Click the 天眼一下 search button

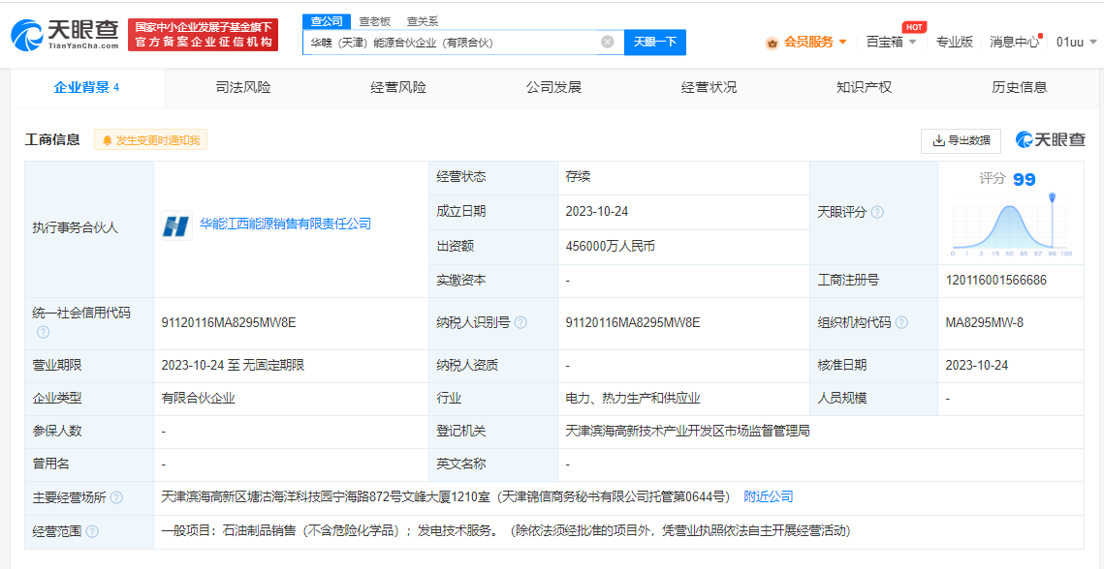click(653, 42)
